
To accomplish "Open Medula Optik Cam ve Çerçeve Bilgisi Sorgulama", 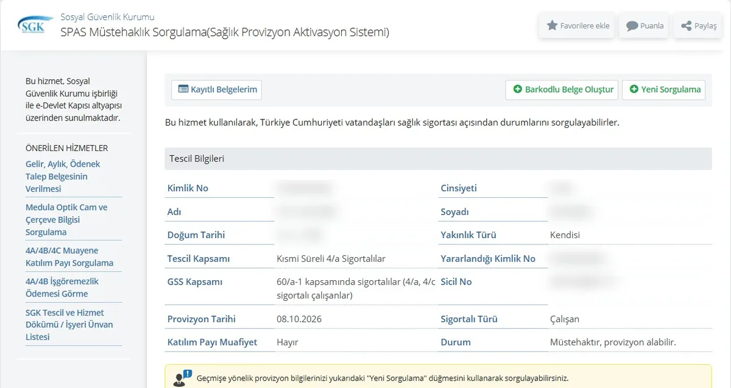I will click(66, 219).
